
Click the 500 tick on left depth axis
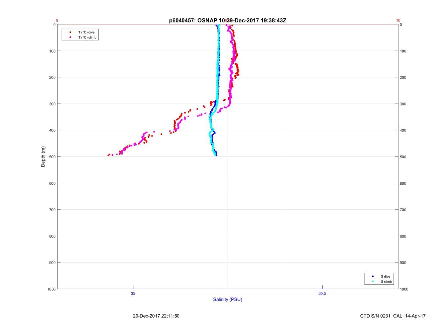pos(52,157)
